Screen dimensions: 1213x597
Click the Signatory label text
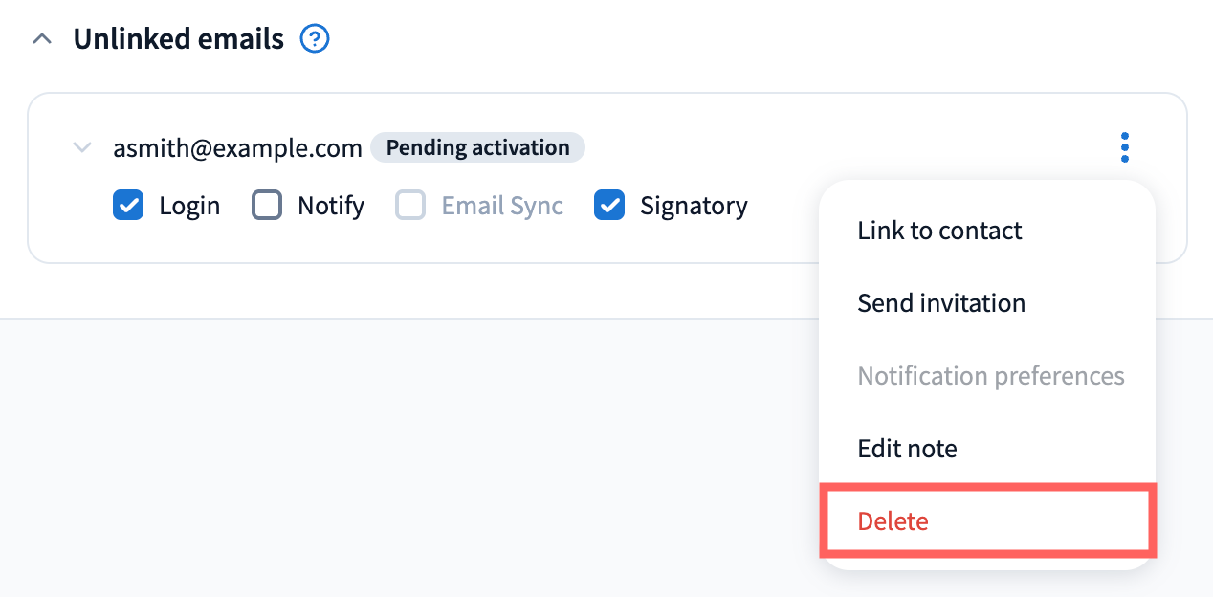coord(694,206)
